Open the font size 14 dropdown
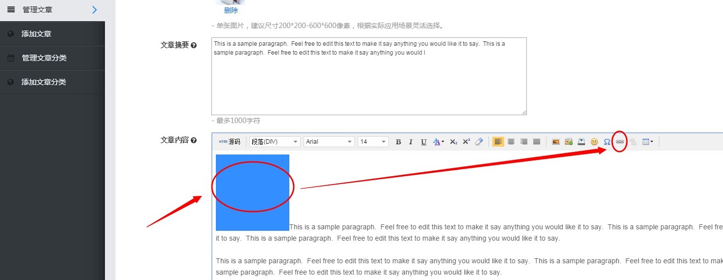Image resolution: width=723 pixels, height=280 pixels. point(373,142)
